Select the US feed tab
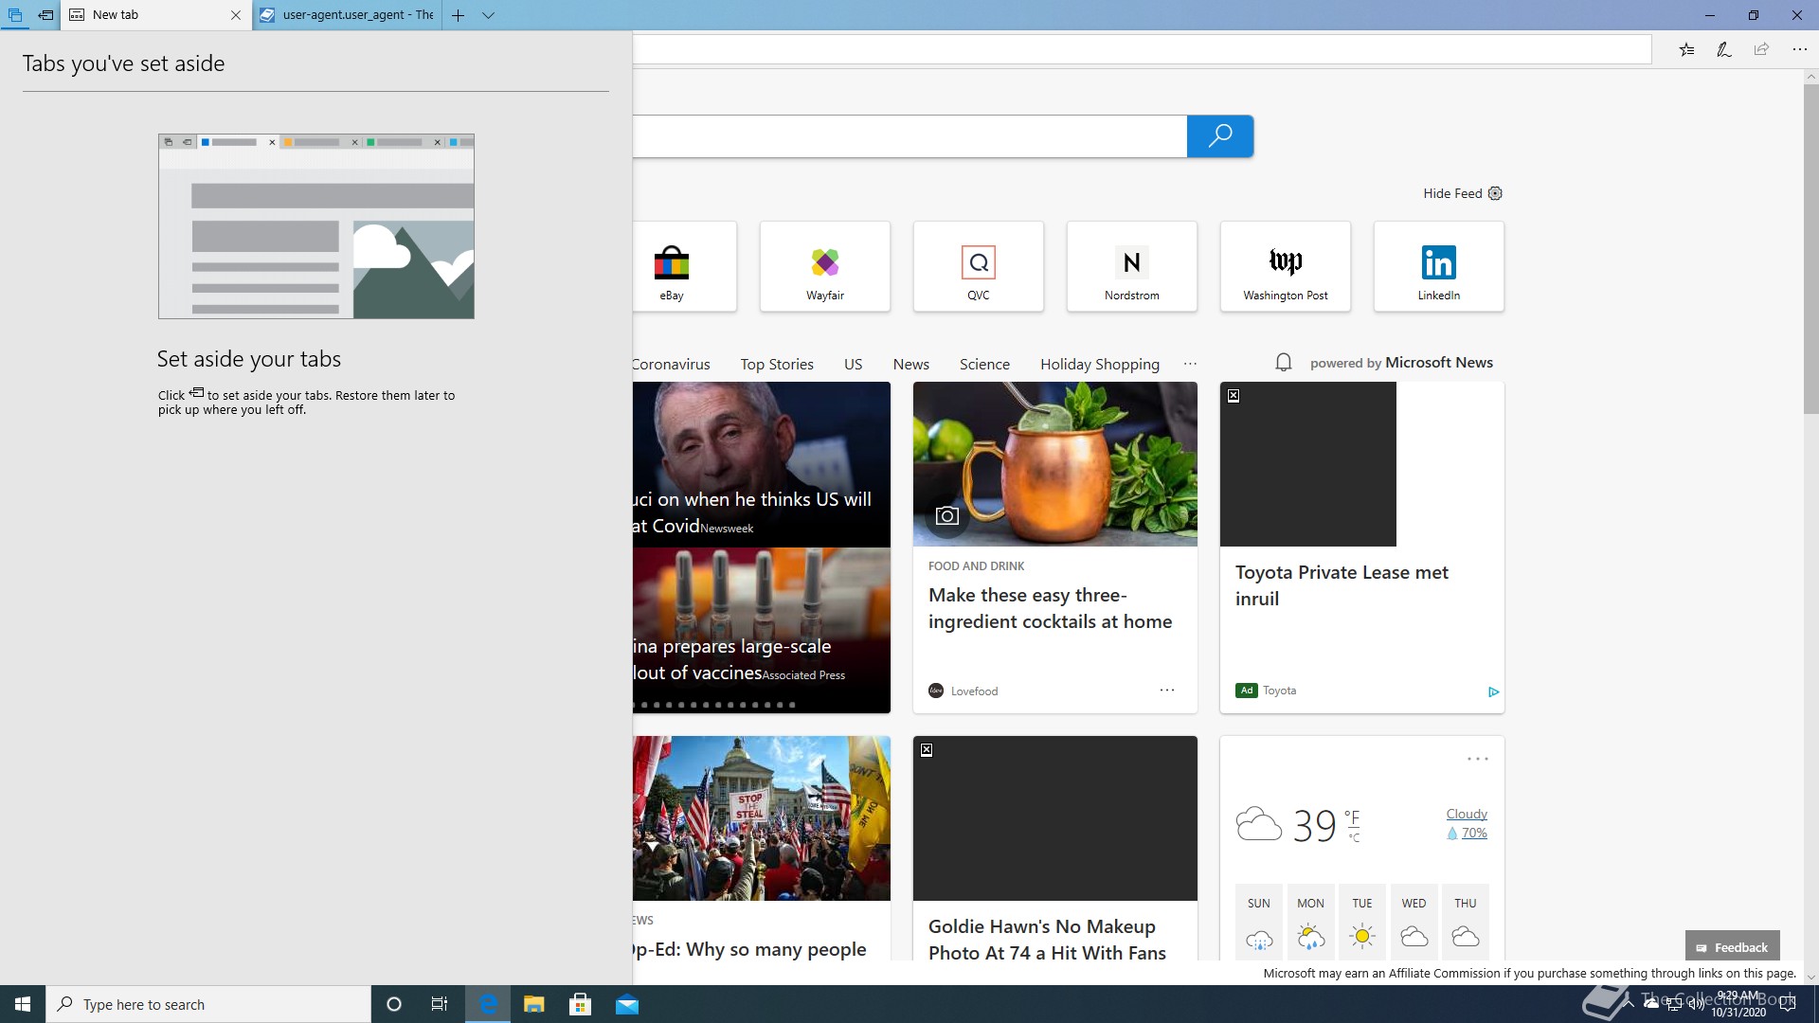This screenshot has height=1023, width=1819. 853,364
